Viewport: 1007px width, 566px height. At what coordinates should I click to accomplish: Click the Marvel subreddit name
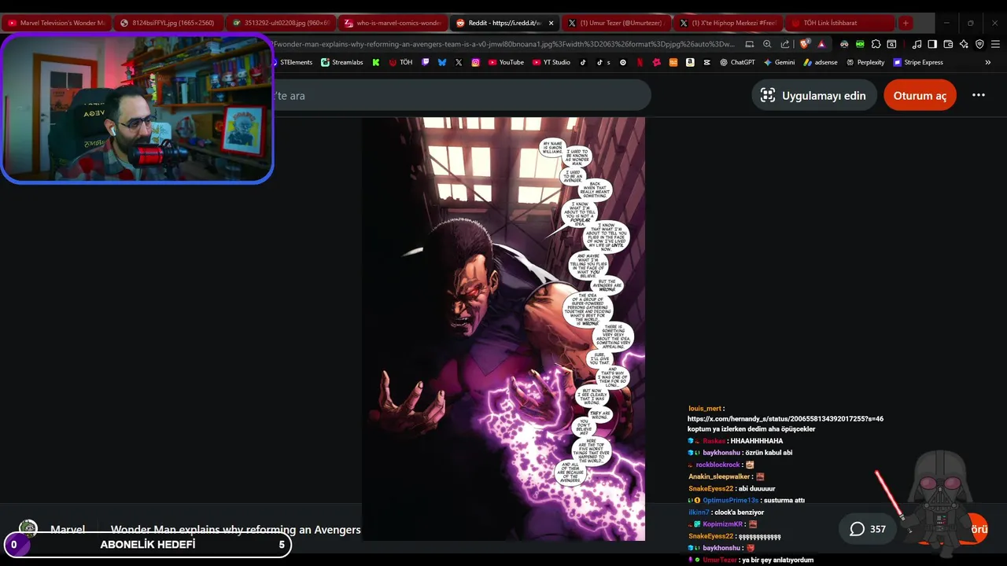[68, 529]
